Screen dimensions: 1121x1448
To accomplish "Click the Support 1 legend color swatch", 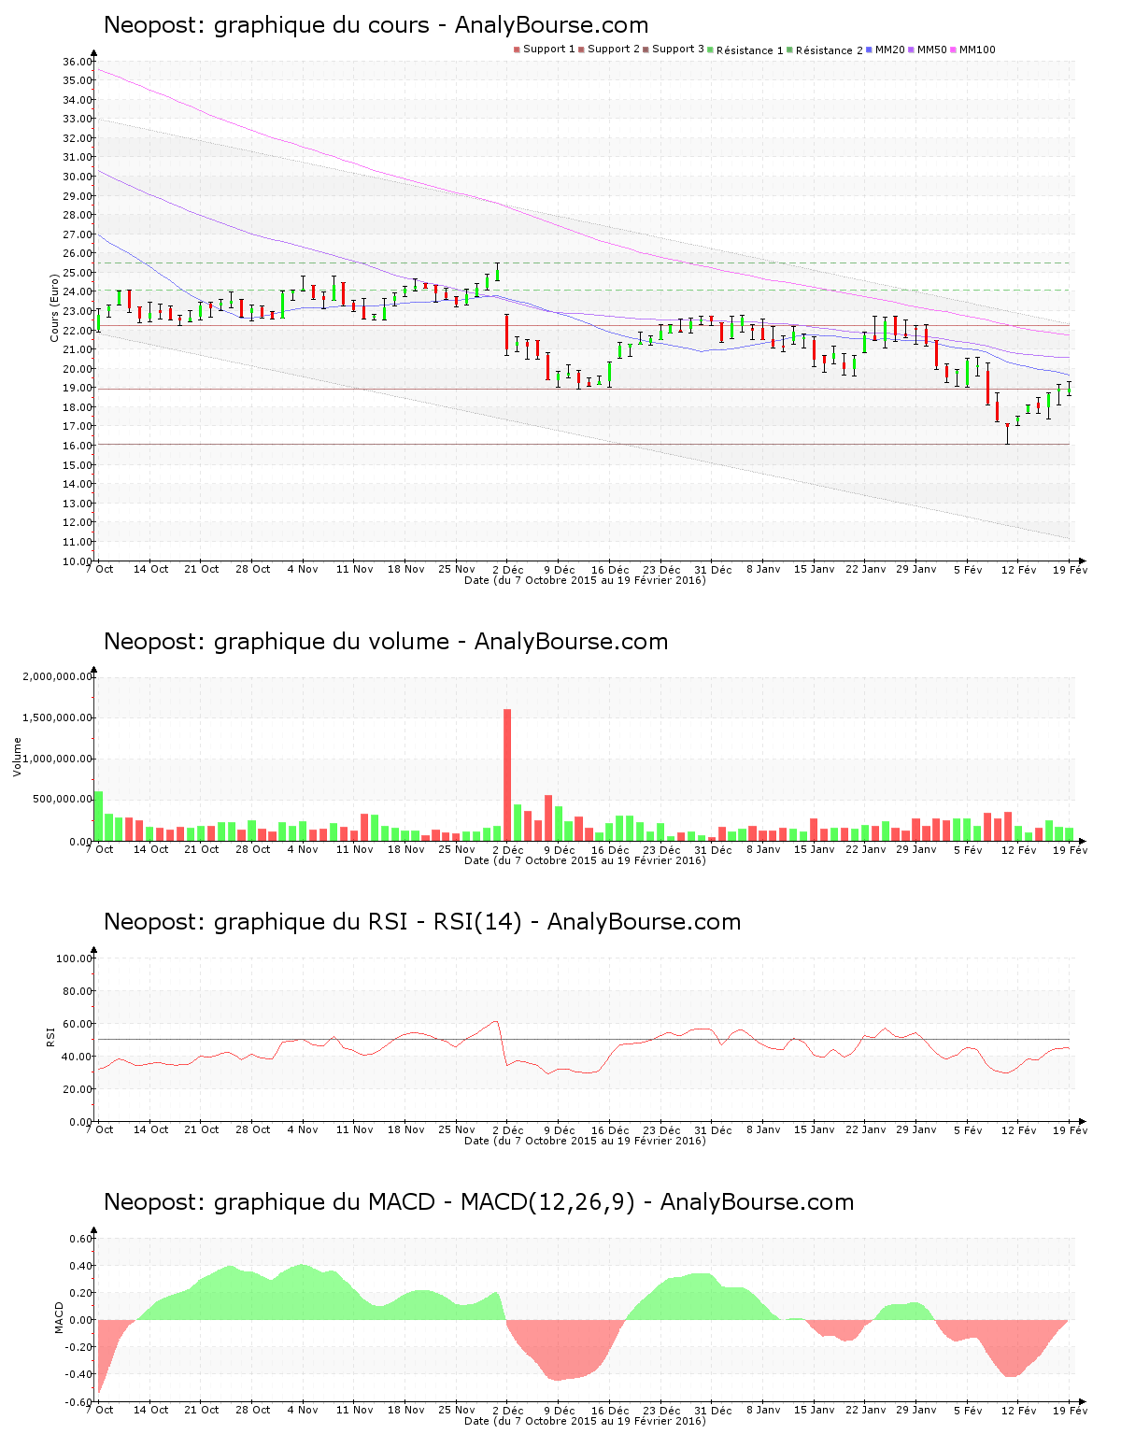I will point(517,50).
